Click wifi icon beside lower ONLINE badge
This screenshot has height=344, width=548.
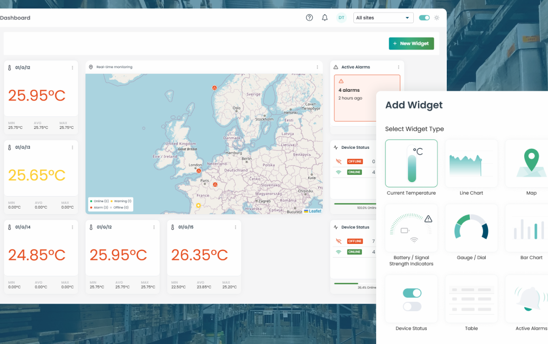(x=338, y=252)
